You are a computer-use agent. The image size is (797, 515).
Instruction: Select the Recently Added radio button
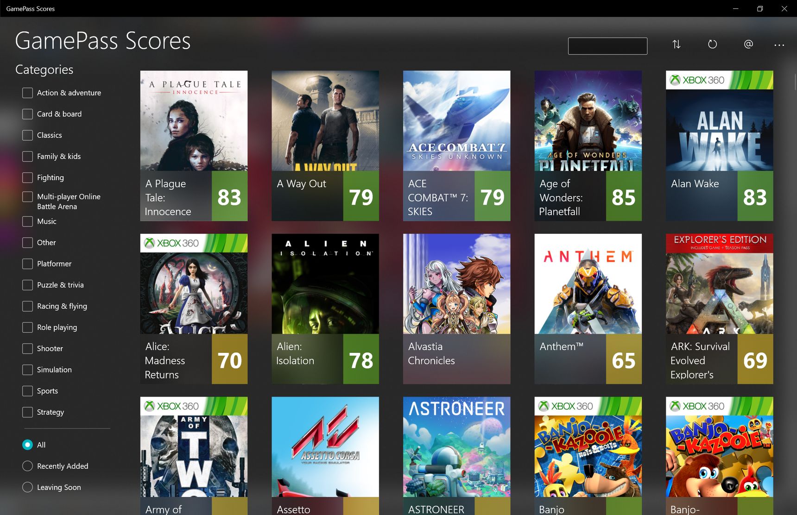point(27,466)
